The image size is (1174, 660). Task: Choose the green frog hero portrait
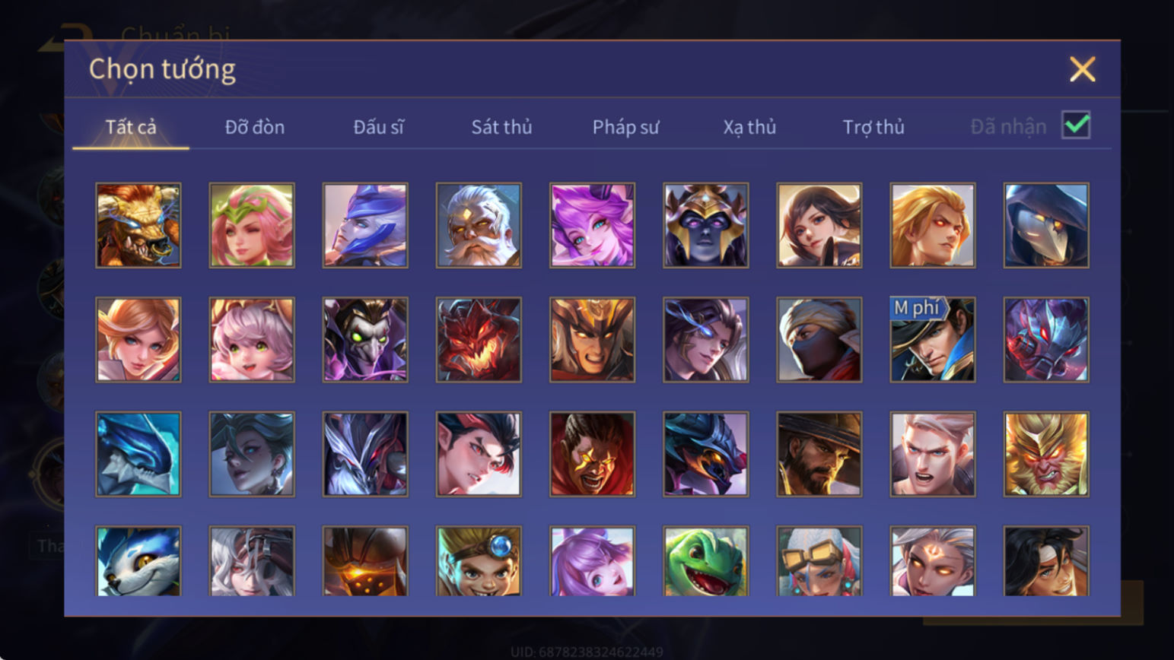pyautogui.click(x=705, y=560)
